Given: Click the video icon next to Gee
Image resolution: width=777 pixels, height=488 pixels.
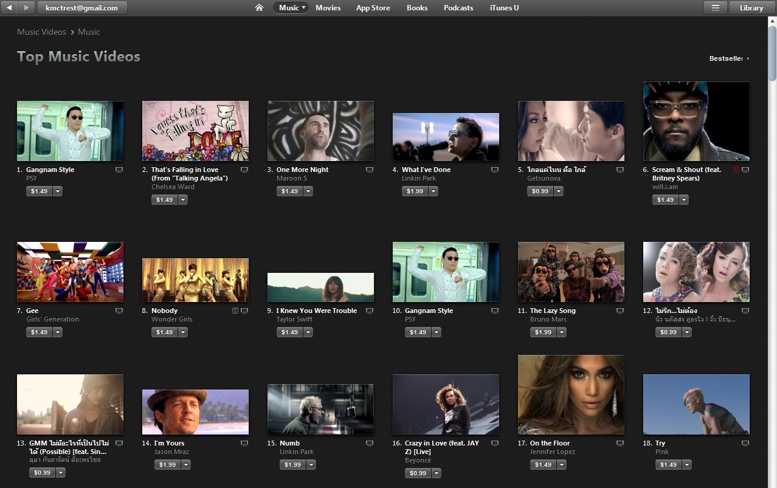Looking at the screenshot, I should 119,311.
